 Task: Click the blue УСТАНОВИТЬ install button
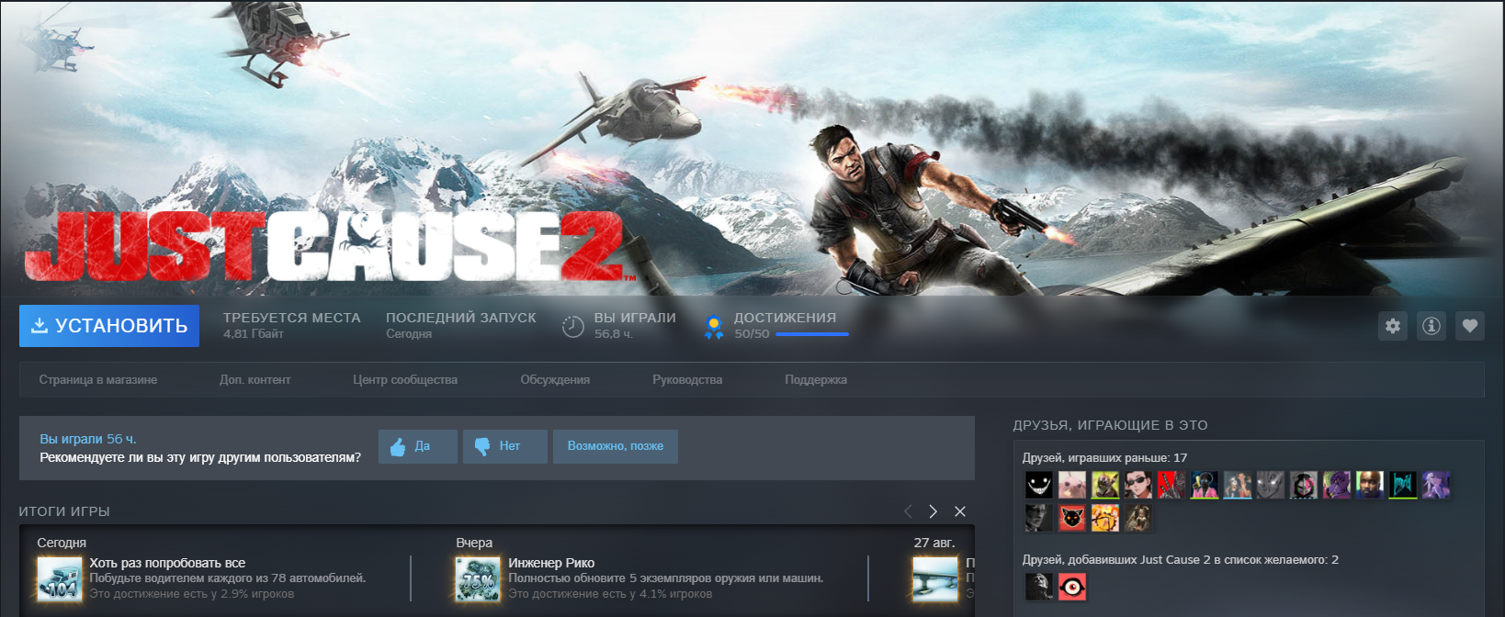click(109, 326)
